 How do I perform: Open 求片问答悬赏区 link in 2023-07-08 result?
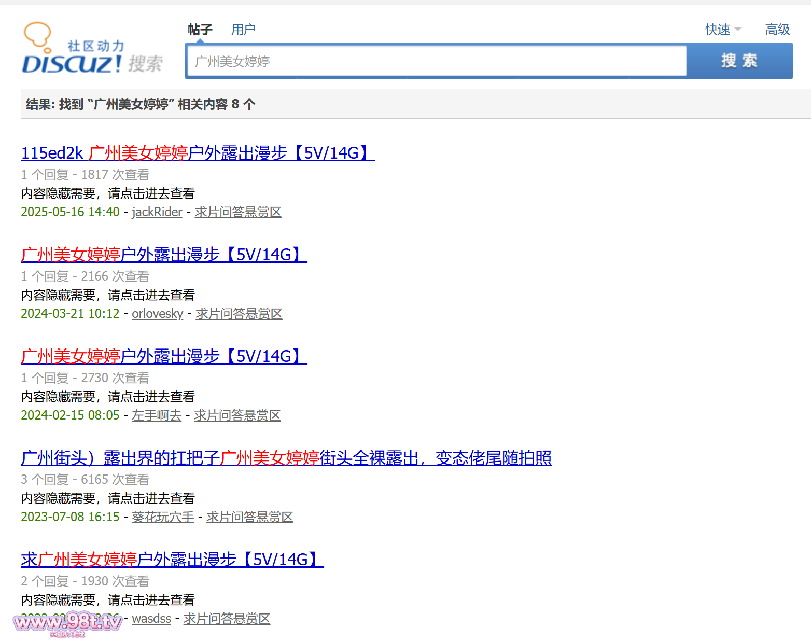coord(249,517)
